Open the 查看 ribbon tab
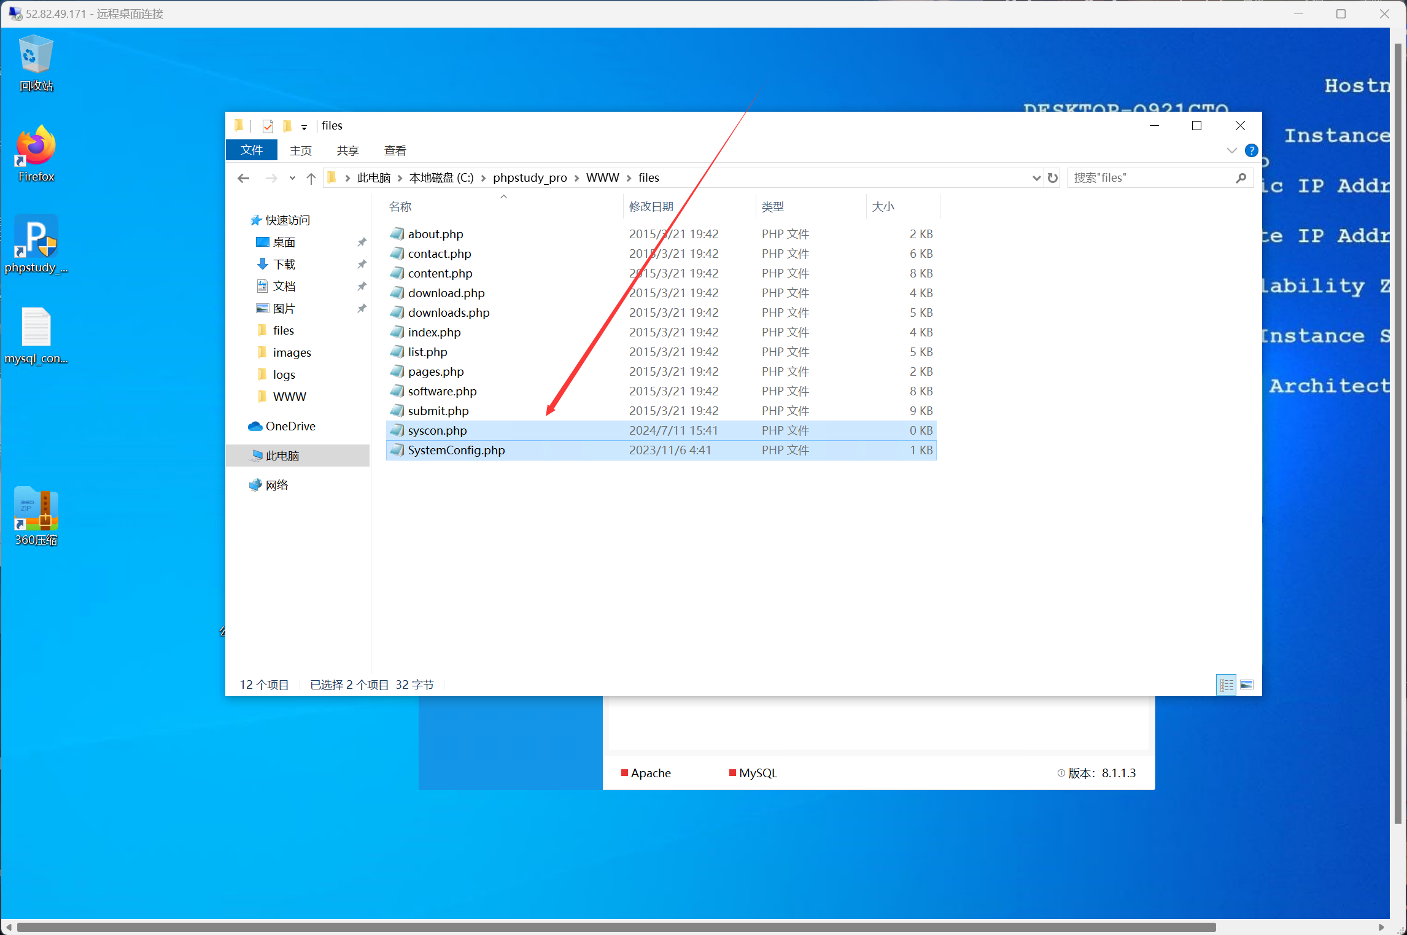This screenshot has width=1407, height=935. [x=395, y=150]
